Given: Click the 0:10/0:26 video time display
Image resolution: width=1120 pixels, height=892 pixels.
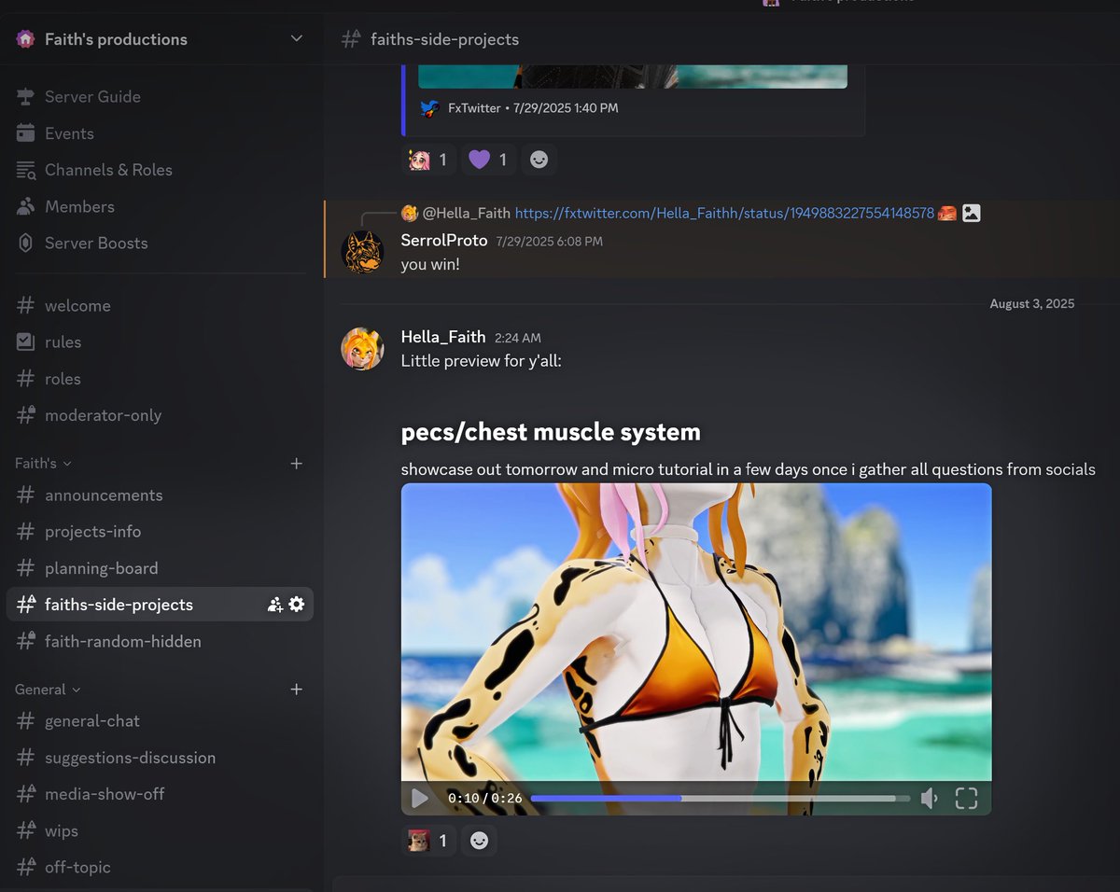Looking at the screenshot, I should point(485,798).
